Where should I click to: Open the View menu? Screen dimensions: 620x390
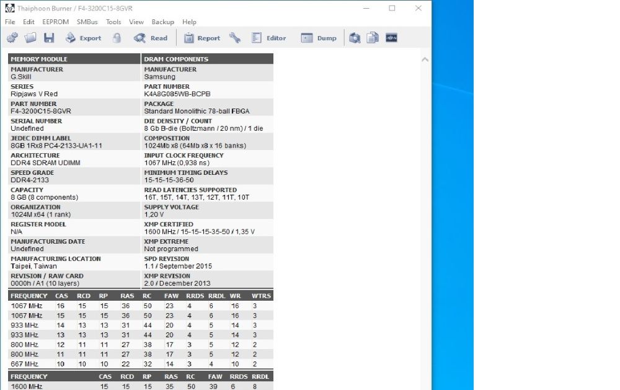click(136, 22)
